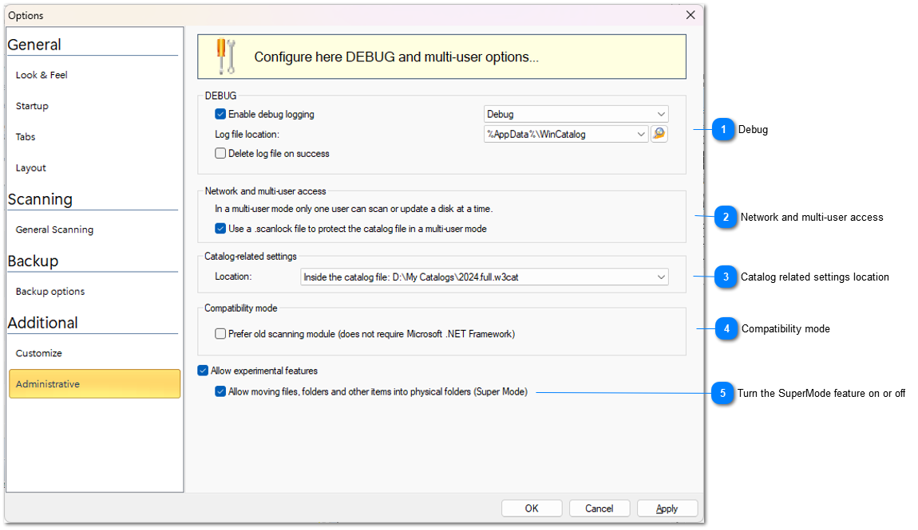Click the browse log file location icon
Image resolution: width=918 pixels, height=530 pixels.
pyautogui.click(x=659, y=134)
